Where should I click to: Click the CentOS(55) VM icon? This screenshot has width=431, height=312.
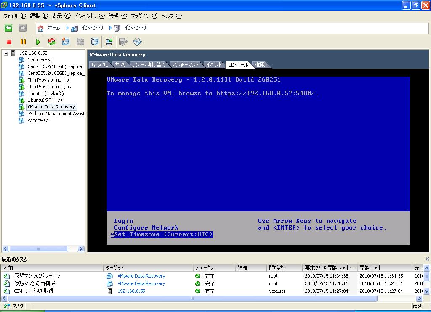coord(21,60)
